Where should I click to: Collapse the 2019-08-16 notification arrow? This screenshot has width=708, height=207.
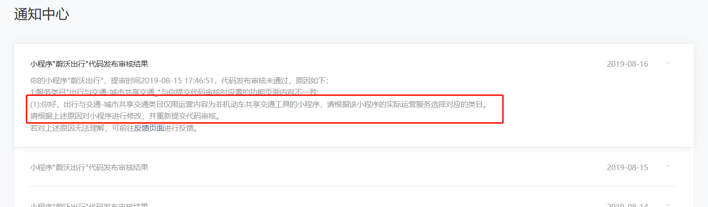tap(668, 63)
